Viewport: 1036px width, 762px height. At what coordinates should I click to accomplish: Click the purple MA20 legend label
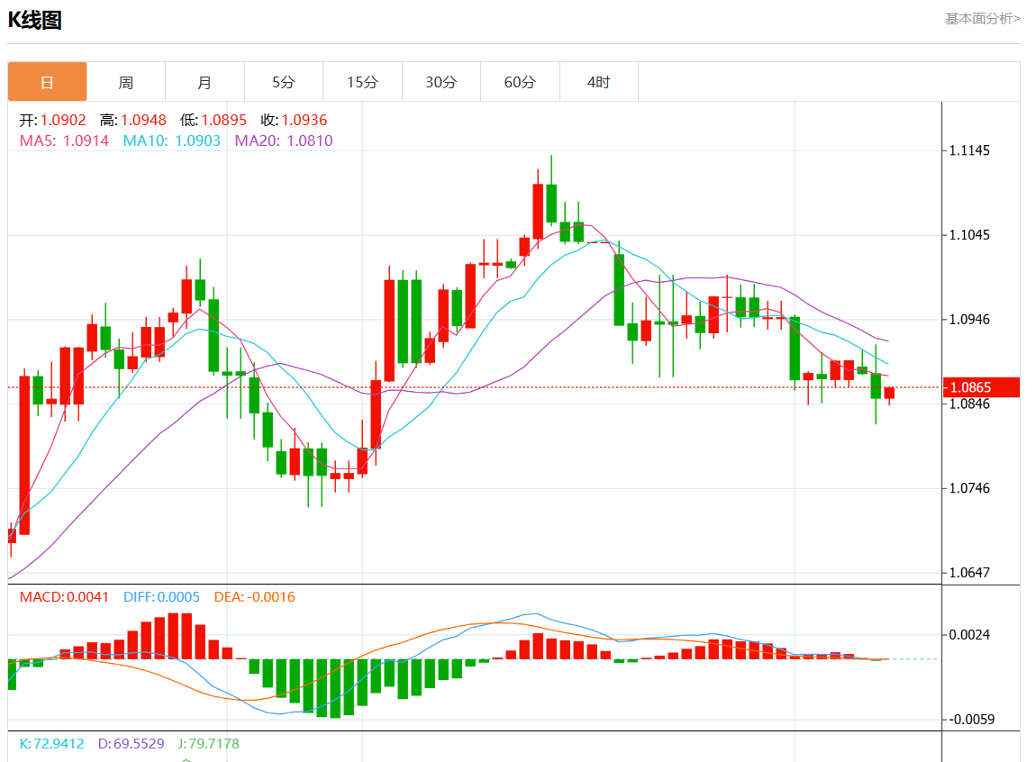coord(283,141)
